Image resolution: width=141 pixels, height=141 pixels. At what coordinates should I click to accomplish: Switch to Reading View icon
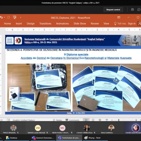click(x=100, y=120)
